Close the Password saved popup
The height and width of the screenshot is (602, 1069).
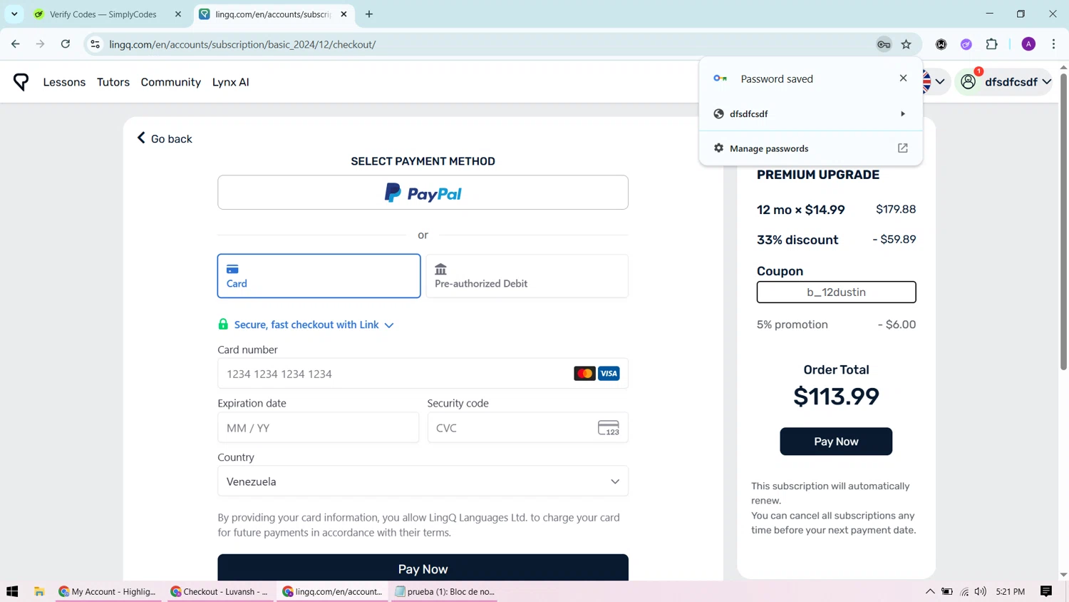[x=903, y=78]
